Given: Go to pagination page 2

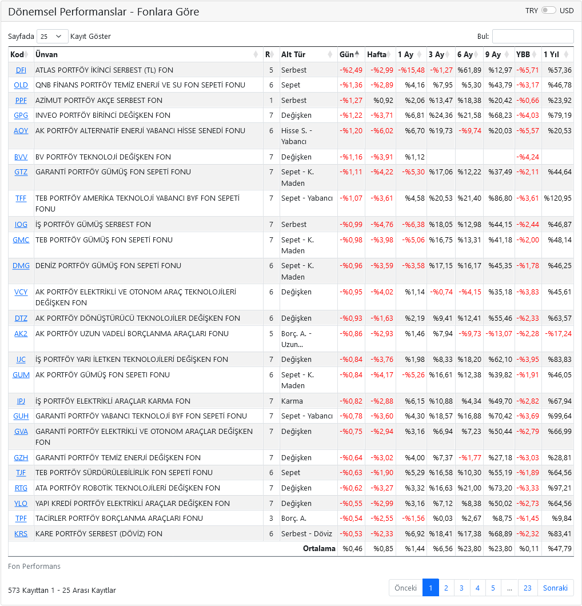Looking at the screenshot, I should click(x=446, y=588).
